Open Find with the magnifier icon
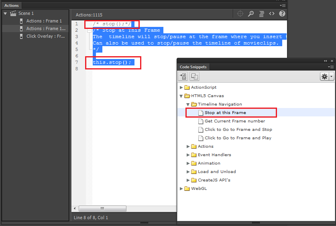Image resolution: width=336 pixels, height=226 pixels. pyautogui.click(x=251, y=14)
